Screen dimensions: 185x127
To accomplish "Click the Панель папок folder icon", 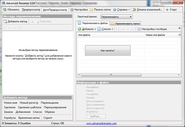I will (91, 10).
